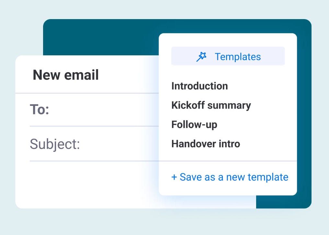Click the plus sign before Save as template

tap(174, 177)
